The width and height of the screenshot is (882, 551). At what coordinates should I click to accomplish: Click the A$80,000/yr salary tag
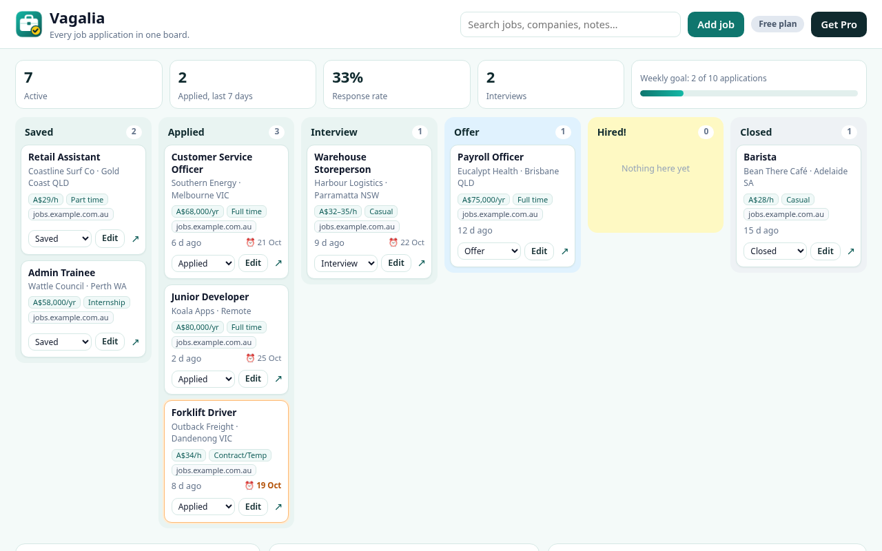198,327
